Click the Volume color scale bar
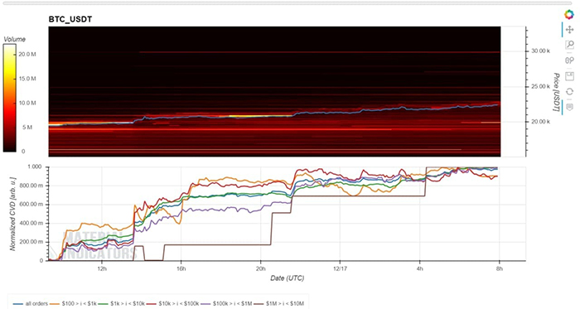This screenshot has width=580, height=309. pyautogui.click(x=10, y=98)
